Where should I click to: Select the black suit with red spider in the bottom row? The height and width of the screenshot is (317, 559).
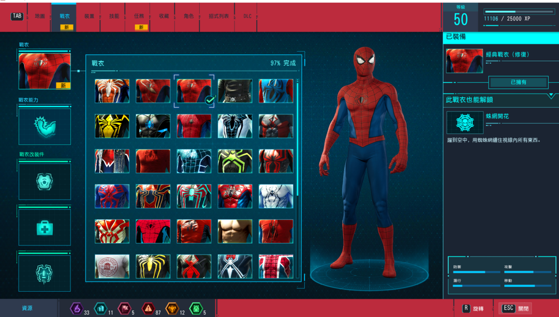tap(194, 266)
